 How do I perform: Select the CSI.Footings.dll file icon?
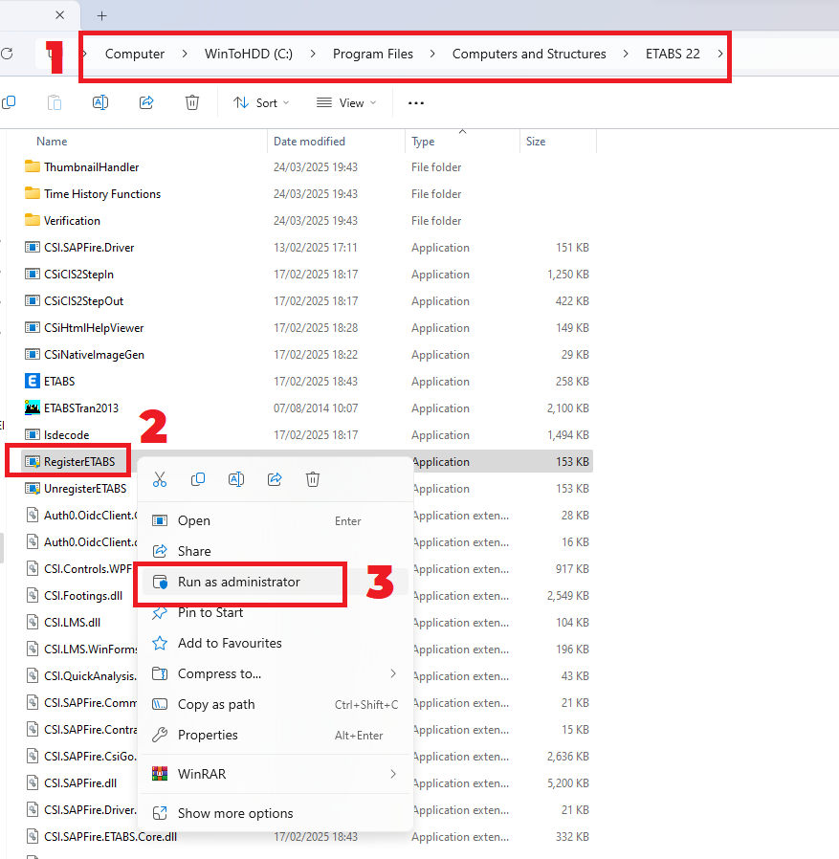pos(33,595)
